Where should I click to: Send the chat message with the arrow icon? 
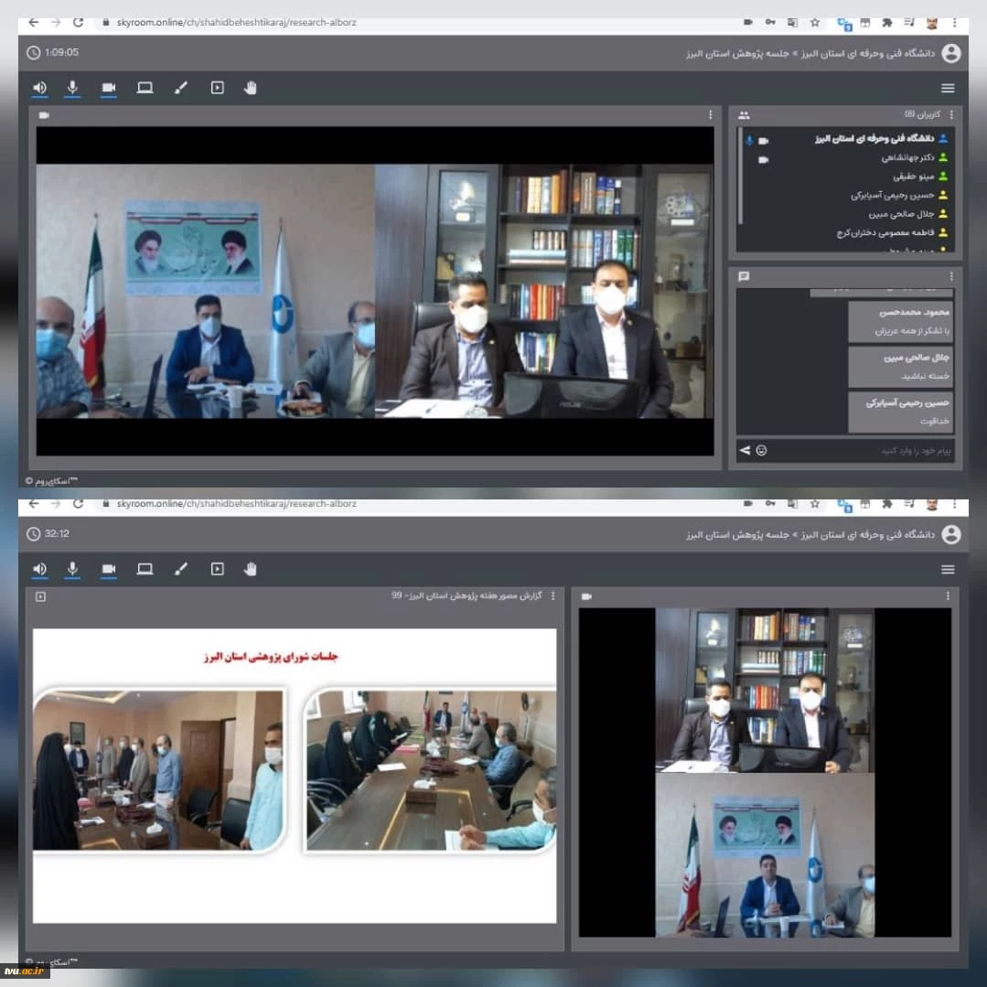pos(745,450)
